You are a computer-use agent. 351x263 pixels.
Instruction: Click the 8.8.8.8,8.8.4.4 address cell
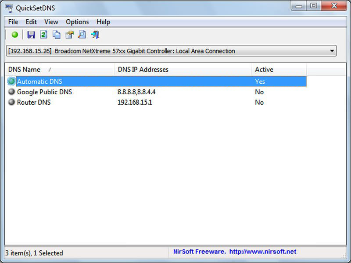point(136,92)
